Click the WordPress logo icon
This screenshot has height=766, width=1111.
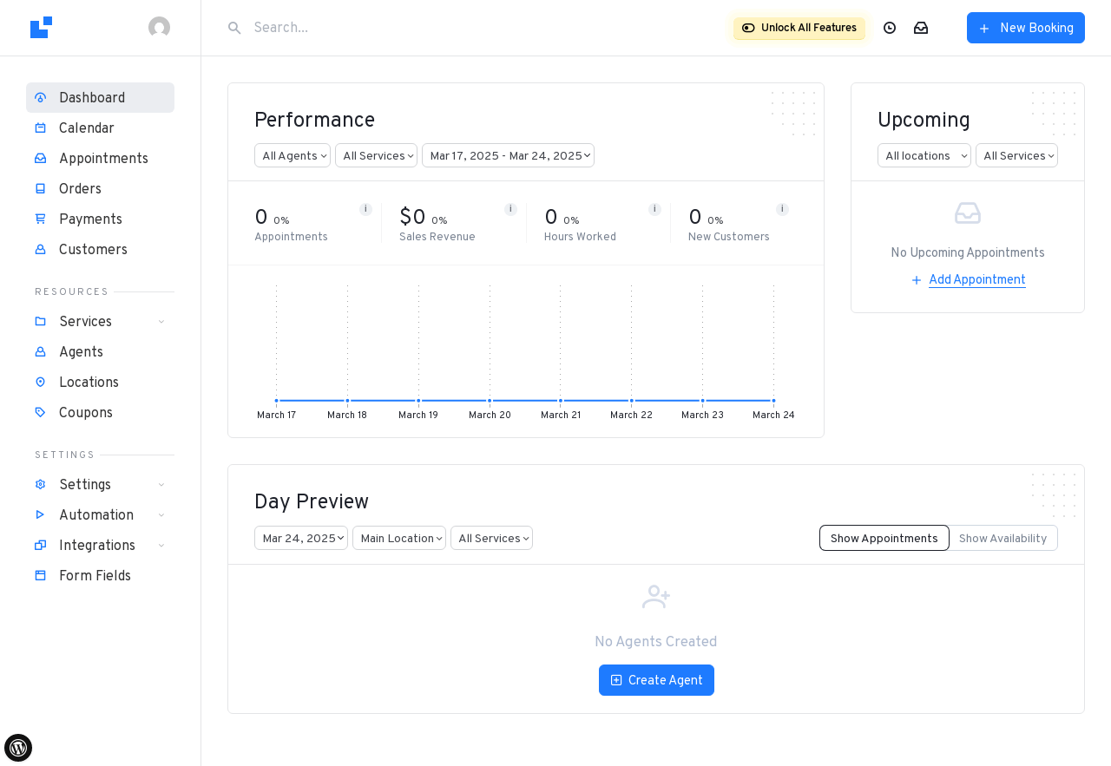click(x=18, y=747)
